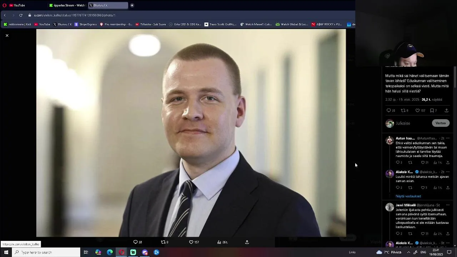Click the address bar URL
Viewport: 457px width, 257px height.
[x=75, y=15]
